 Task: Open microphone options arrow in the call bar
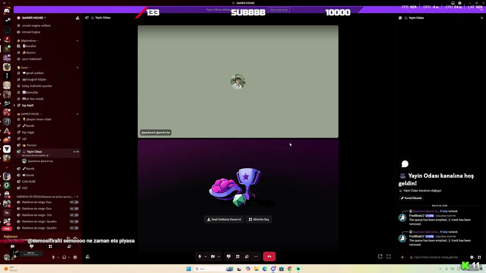click(205, 257)
